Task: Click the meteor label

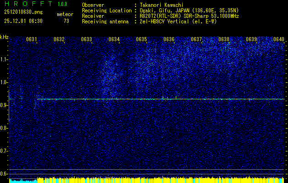Action: point(65,14)
